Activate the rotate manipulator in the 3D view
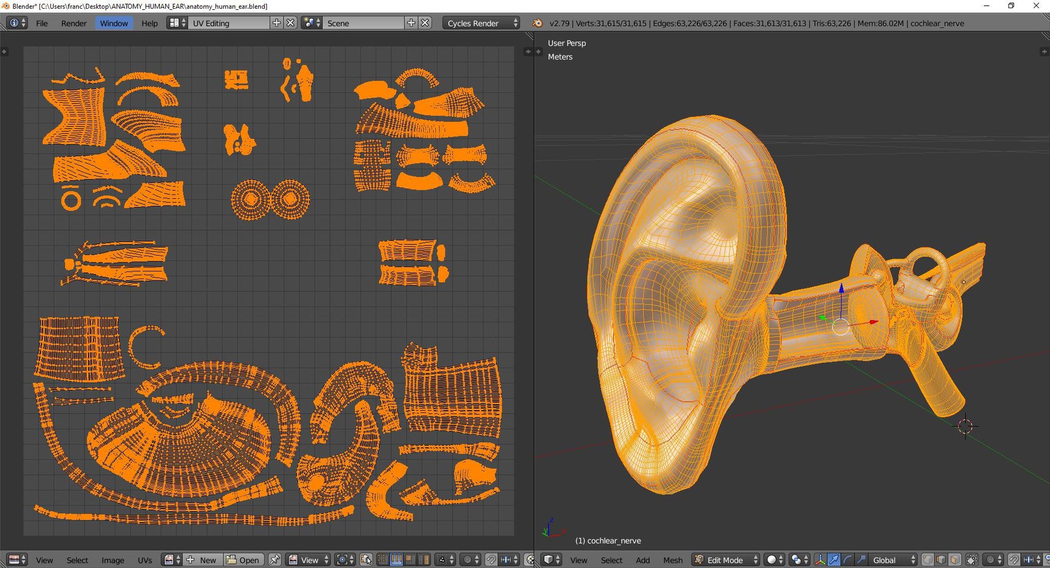 [x=847, y=560]
